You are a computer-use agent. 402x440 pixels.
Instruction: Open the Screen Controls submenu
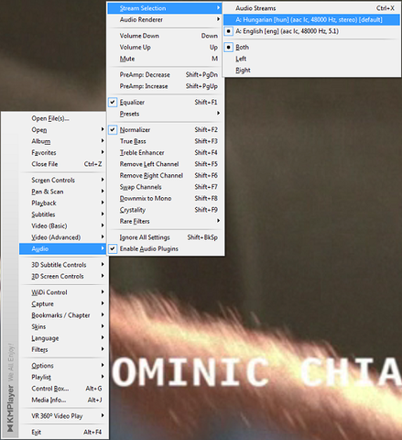click(62, 180)
